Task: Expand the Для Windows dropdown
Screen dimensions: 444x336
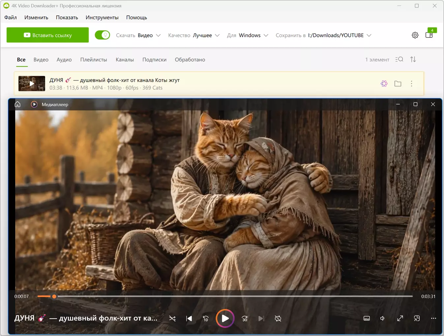Action: (248, 35)
